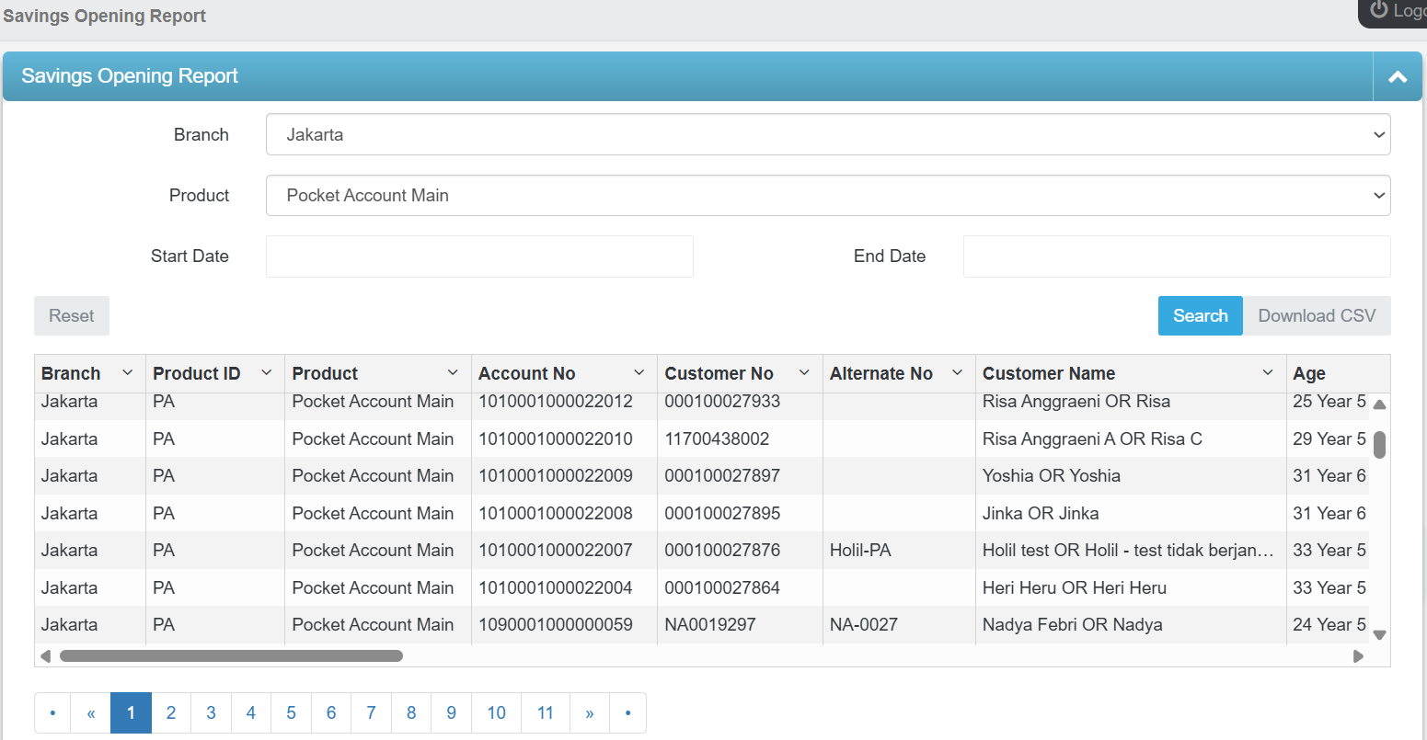
Task: Click the Start Date input field
Action: point(479,256)
